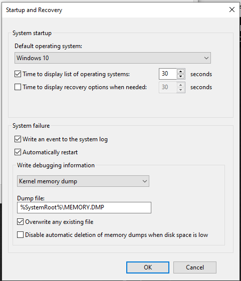The height and width of the screenshot is (281, 241).
Task: Close the Startup and Recovery dialog
Action: point(232,10)
